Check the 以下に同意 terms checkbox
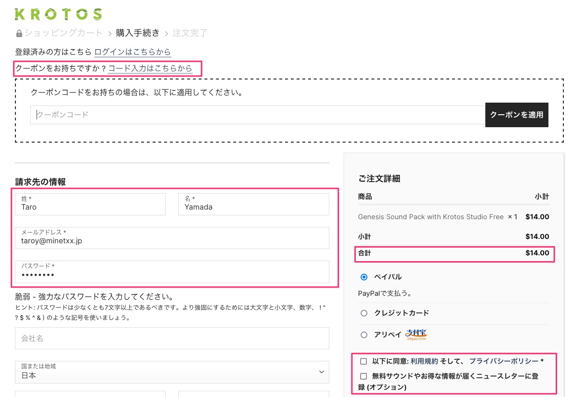Image resolution: width=573 pixels, height=397 pixels. point(364,361)
